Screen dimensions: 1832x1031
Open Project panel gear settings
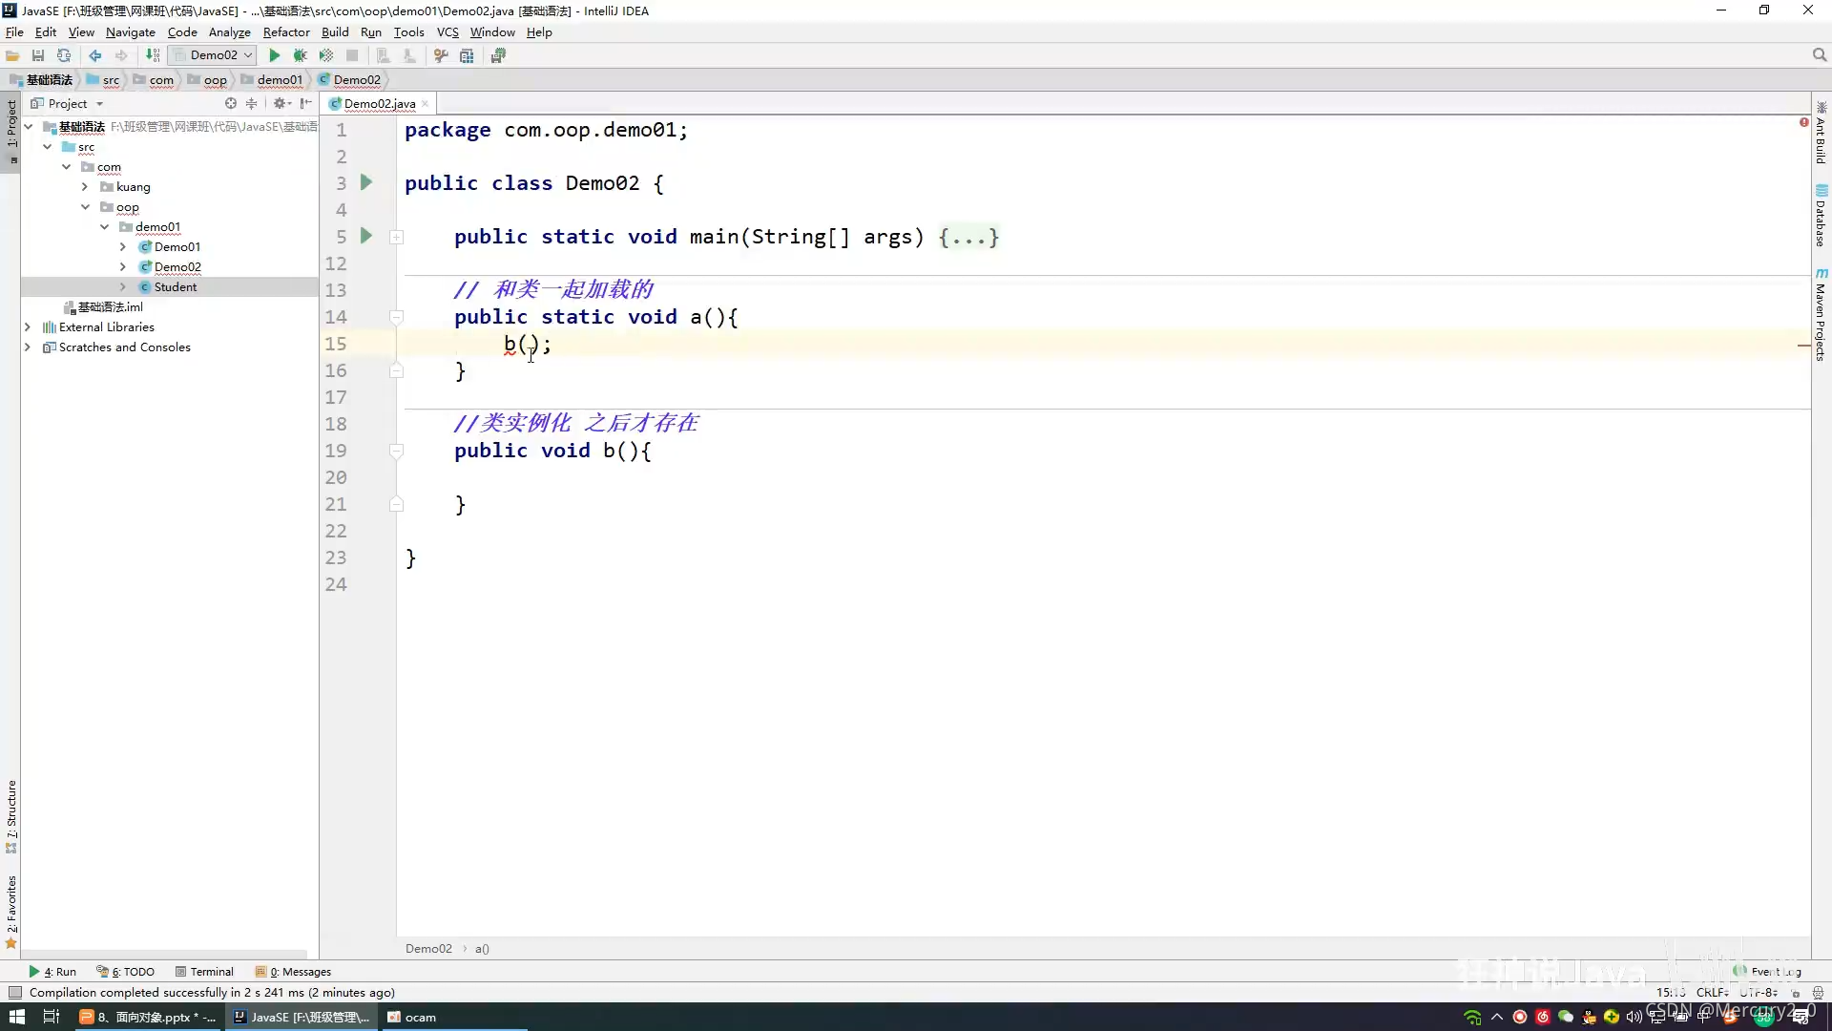[x=281, y=103]
